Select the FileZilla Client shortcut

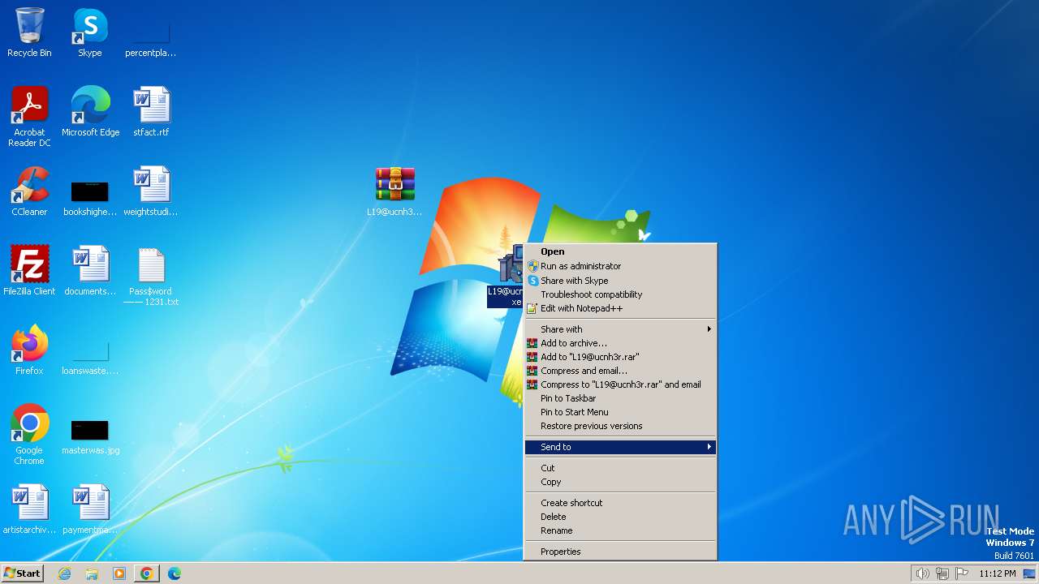point(29,271)
